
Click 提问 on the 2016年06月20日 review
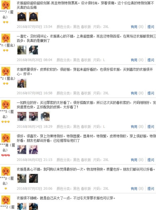(151, 60)
